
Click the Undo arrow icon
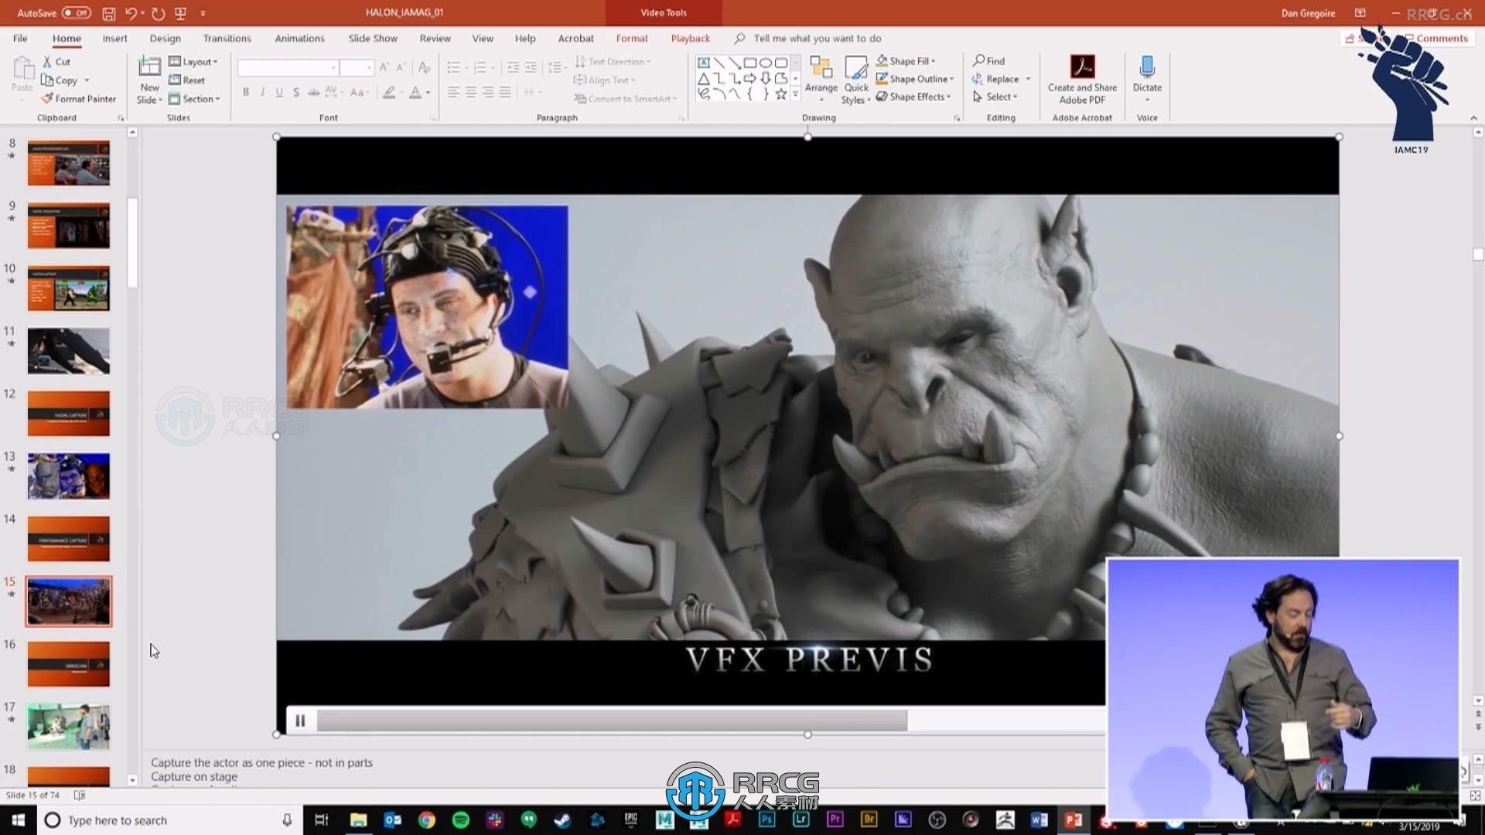click(x=131, y=13)
